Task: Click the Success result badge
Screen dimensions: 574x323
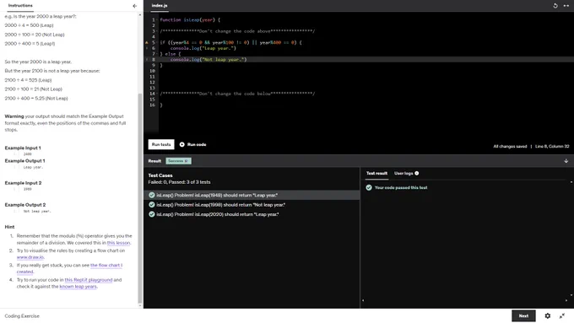Action: pos(178,161)
